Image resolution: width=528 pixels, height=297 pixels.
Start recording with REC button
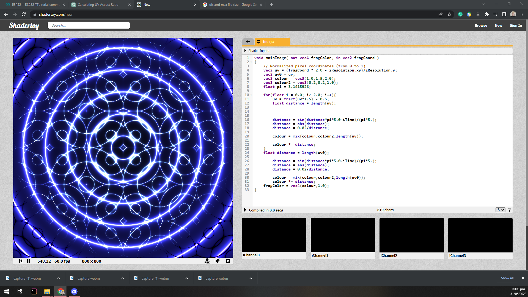tap(207, 261)
